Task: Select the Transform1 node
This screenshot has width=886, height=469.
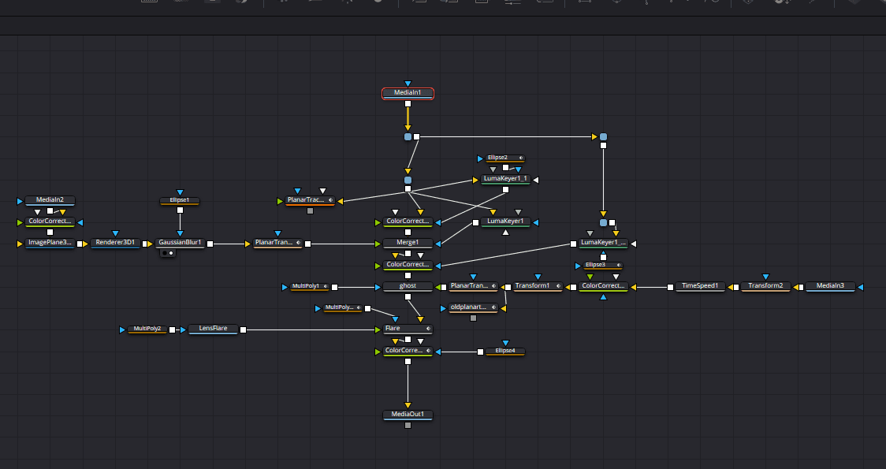Action: 538,286
